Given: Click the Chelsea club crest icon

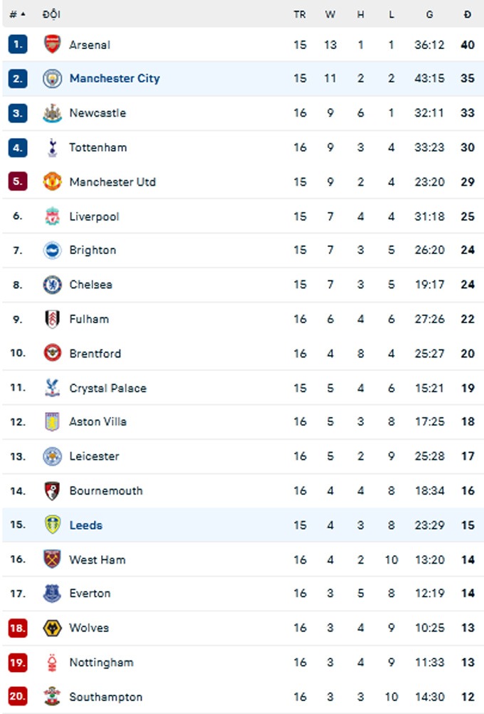Looking at the screenshot, I should [52, 285].
